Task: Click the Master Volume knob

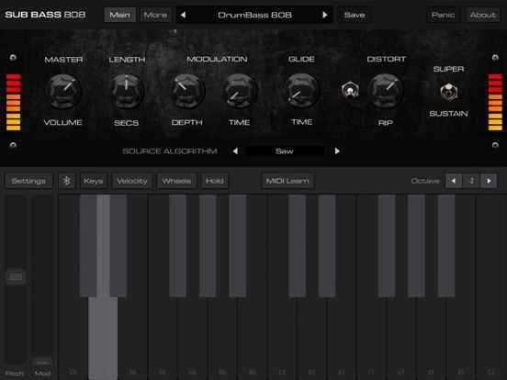Action: click(63, 91)
